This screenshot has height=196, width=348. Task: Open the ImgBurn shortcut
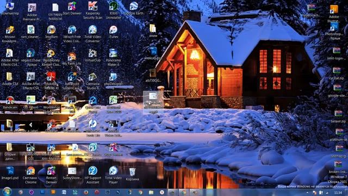pyautogui.click(x=51, y=32)
